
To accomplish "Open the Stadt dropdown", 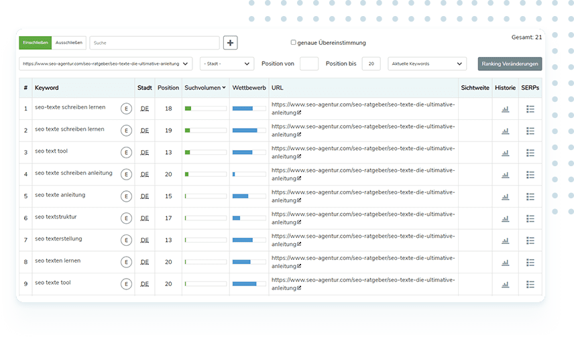I will point(227,64).
